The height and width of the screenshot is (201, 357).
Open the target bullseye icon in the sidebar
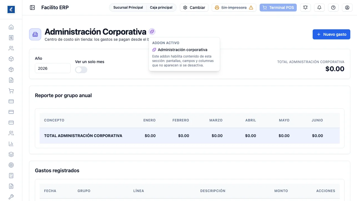[11, 165]
